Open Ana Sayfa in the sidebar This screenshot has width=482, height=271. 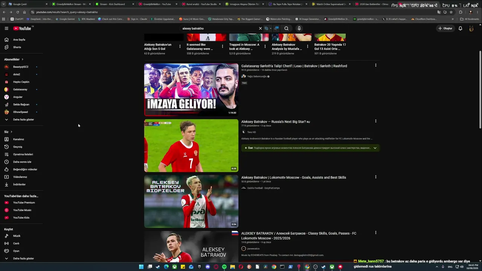[21, 40]
